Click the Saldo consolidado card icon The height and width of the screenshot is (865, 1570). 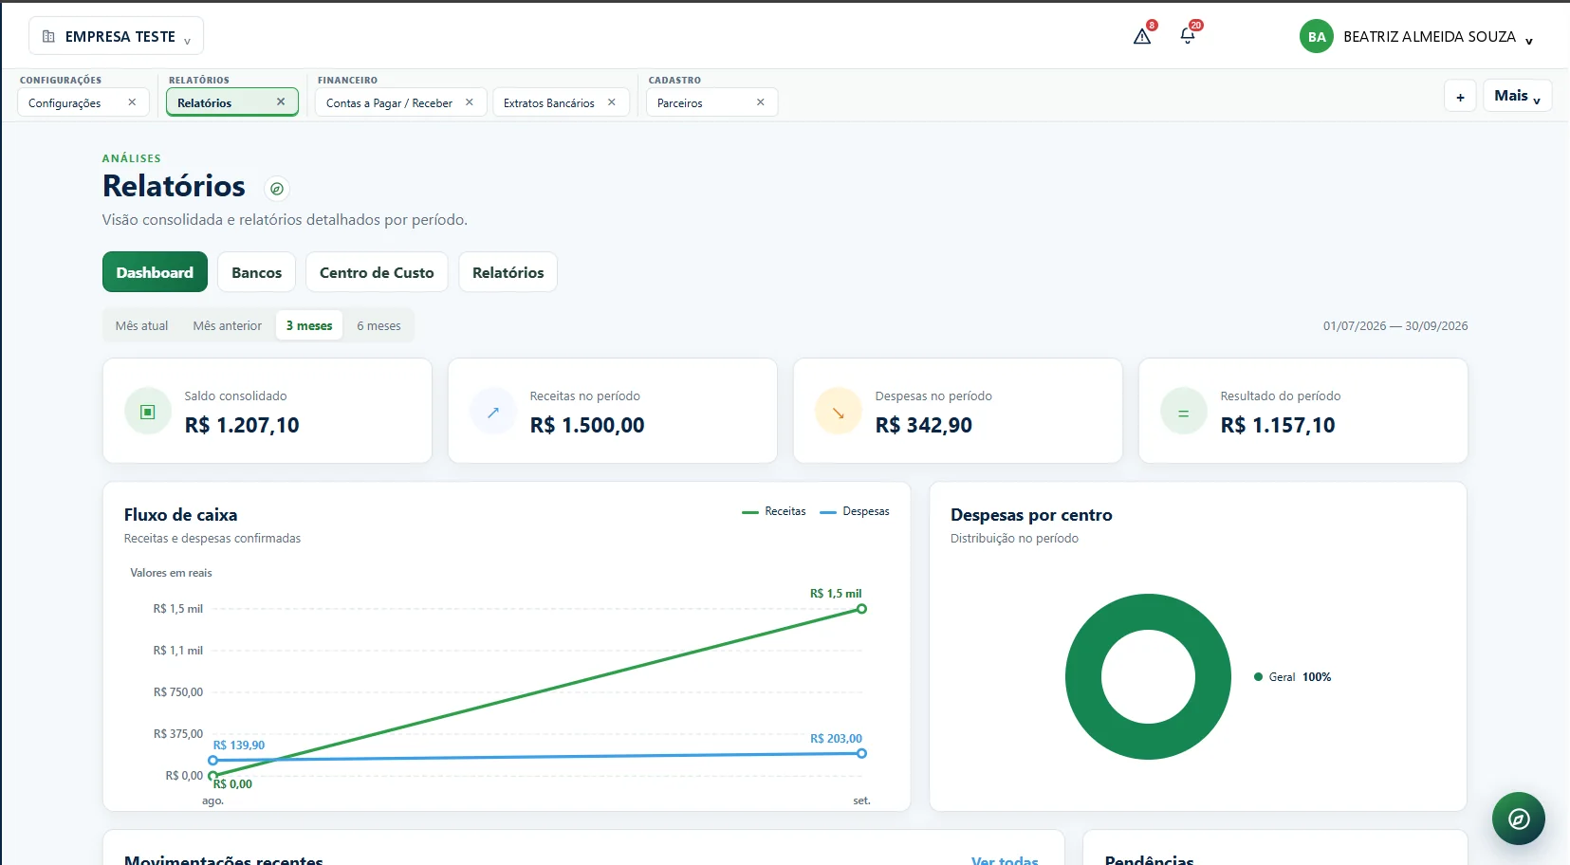(x=148, y=412)
